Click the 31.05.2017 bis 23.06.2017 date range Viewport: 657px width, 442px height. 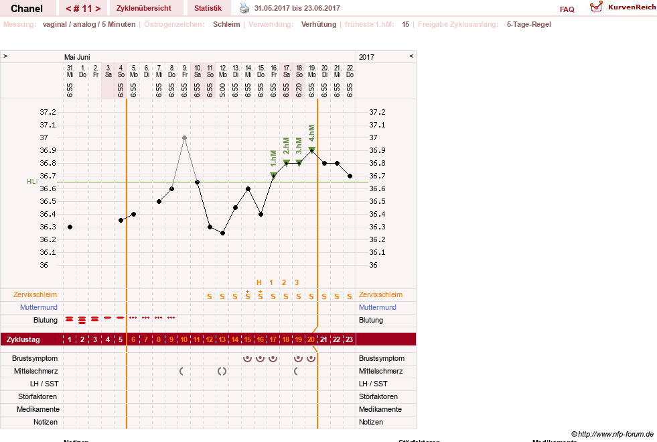(x=297, y=8)
